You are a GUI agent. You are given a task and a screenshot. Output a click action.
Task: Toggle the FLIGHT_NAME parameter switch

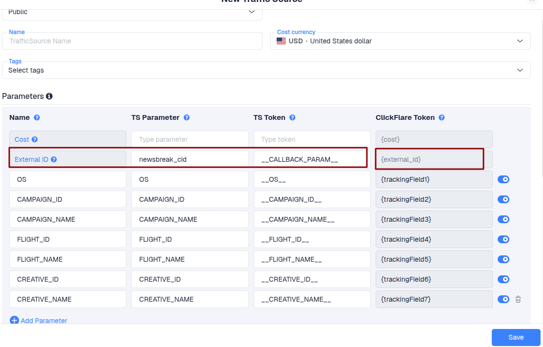503,259
